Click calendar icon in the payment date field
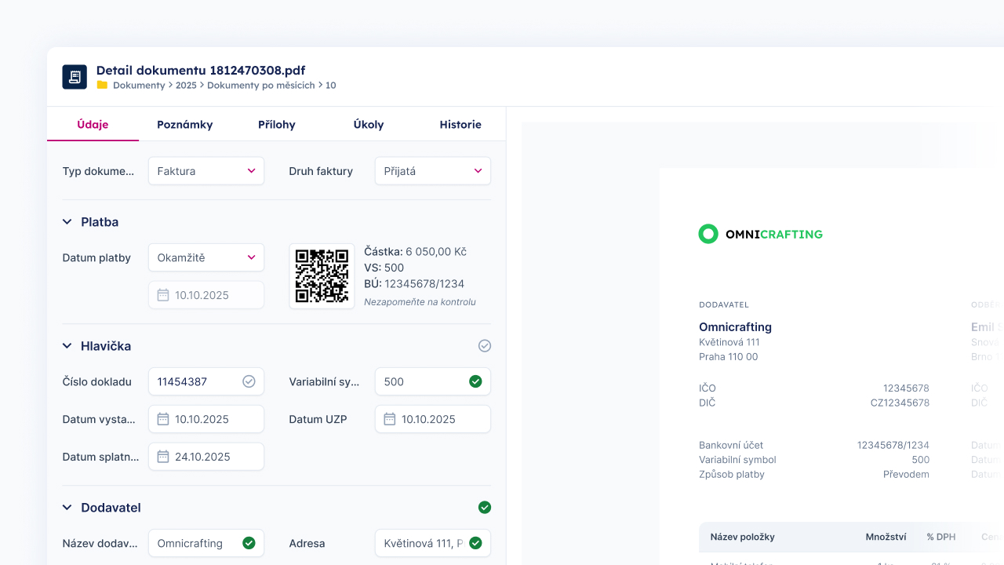This screenshot has width=1004, height=565. pos(163,295)
